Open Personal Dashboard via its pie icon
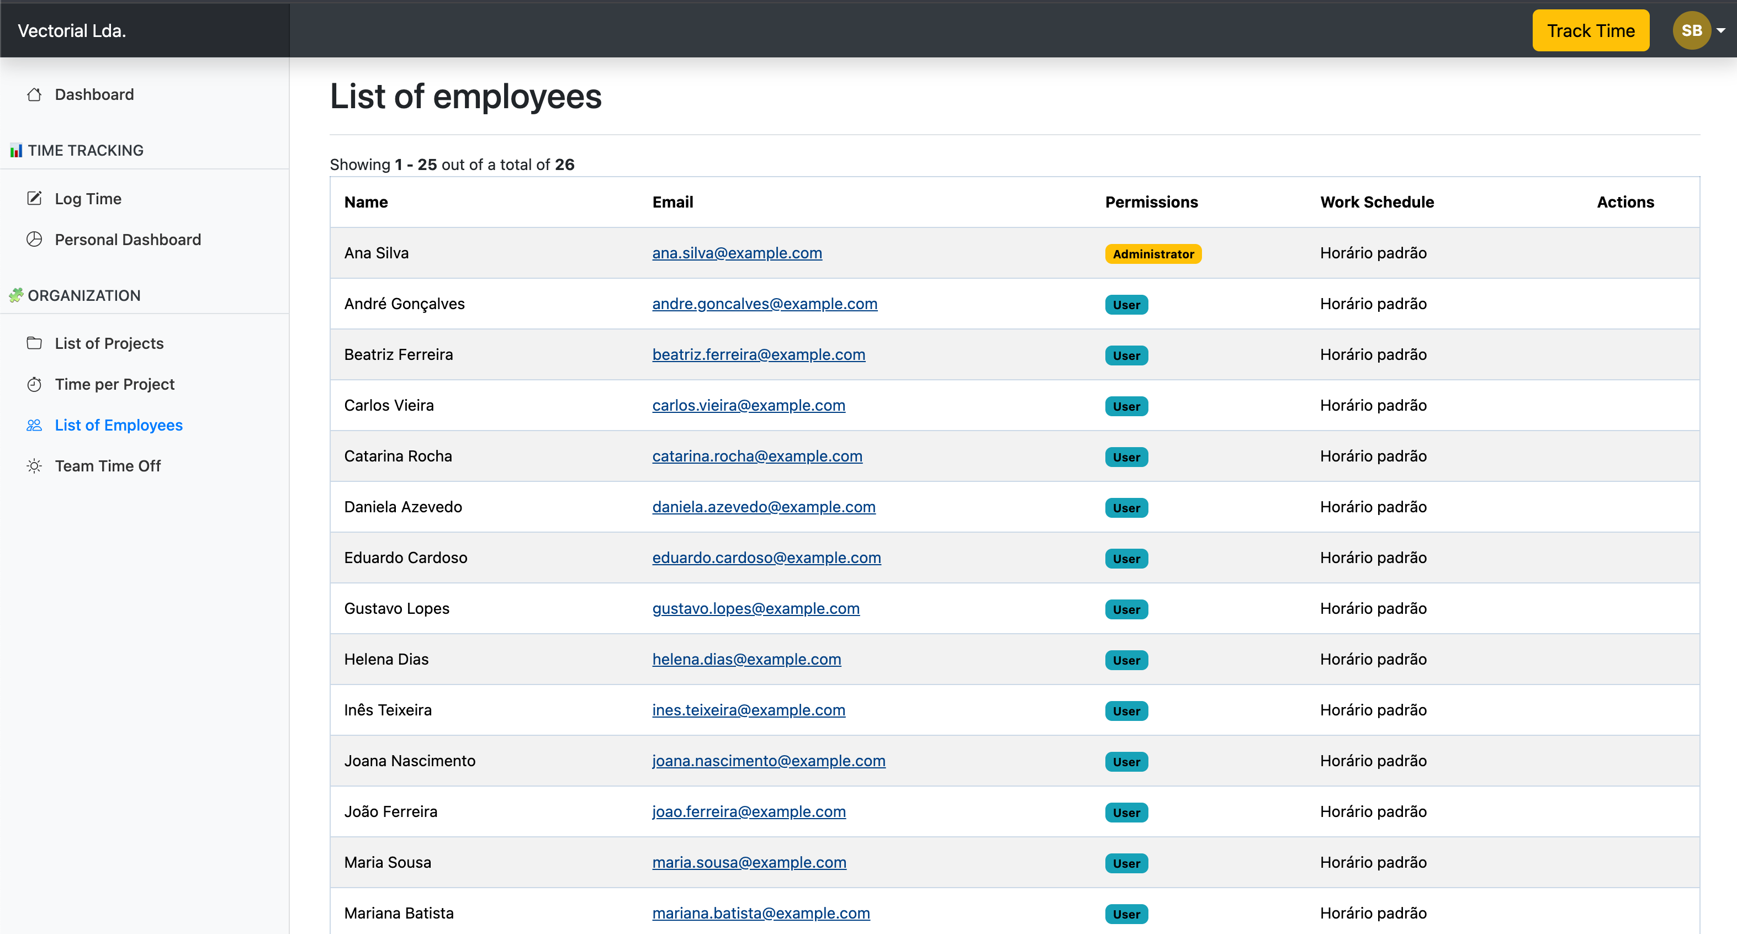The width and height of the screenshot is (1737, 934). pyautogui.click(x=34, y=238)
